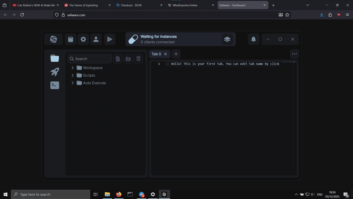The image size is (353, 199).
Task: Expand the Workspace folder
Action: coord(73,68)
